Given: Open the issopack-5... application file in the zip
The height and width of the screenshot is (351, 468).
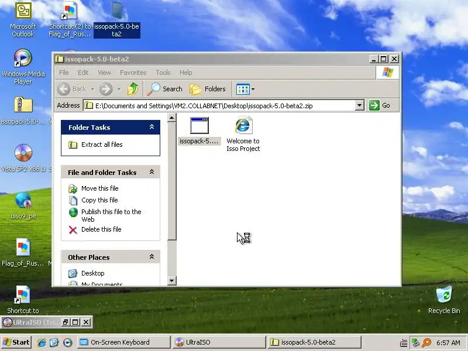Looking at the screenshot, I should point(199,131).
